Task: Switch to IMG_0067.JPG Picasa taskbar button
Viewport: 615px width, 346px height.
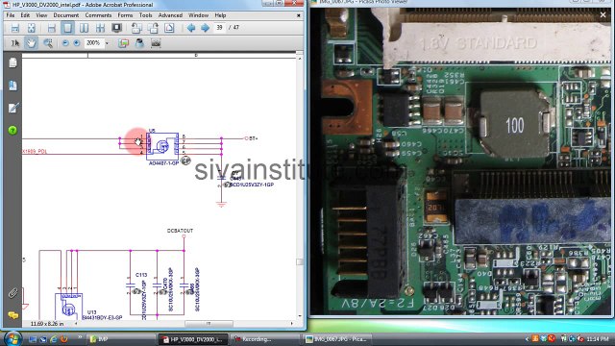Action: click(339, 339)
